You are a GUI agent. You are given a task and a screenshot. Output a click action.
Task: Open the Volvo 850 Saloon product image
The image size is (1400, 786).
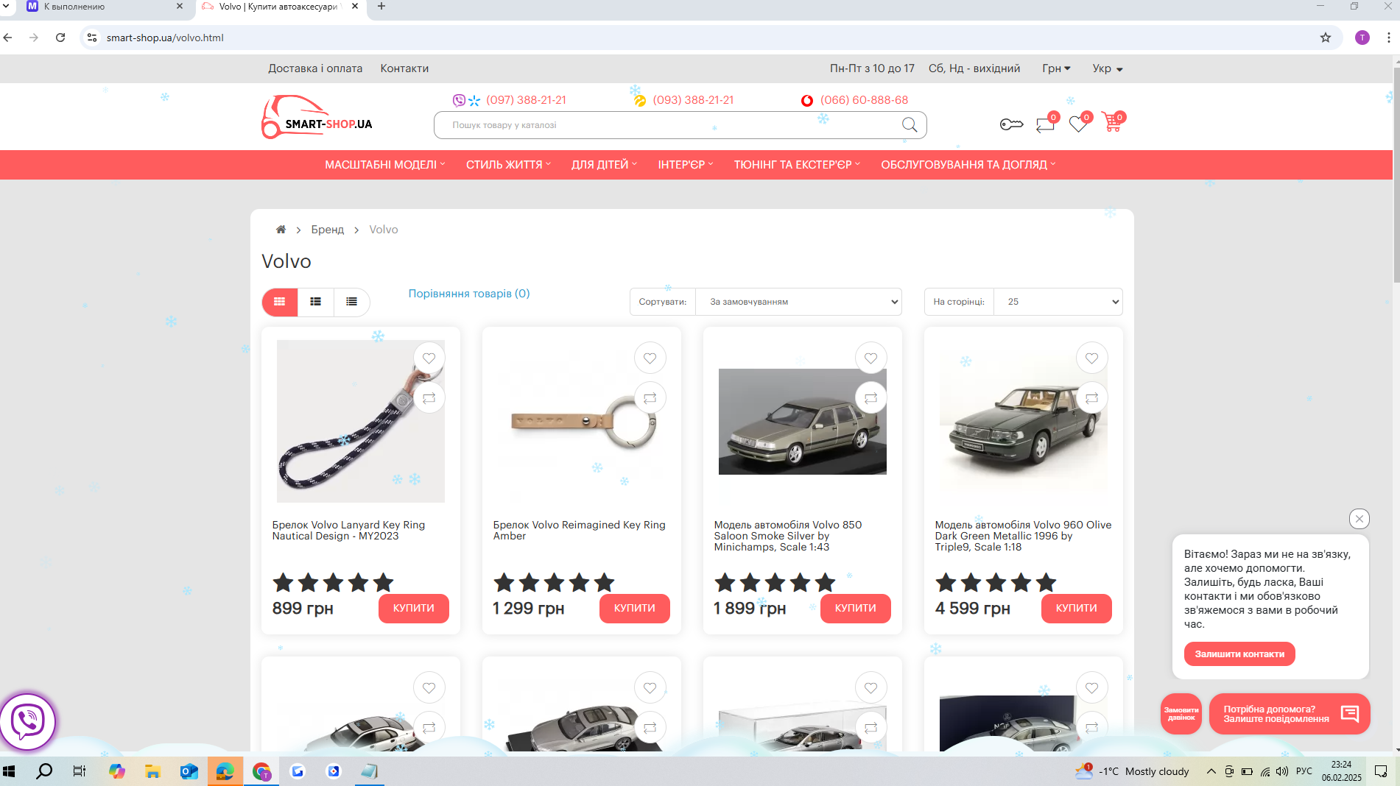pyautogui.click(x=803, y=422)
